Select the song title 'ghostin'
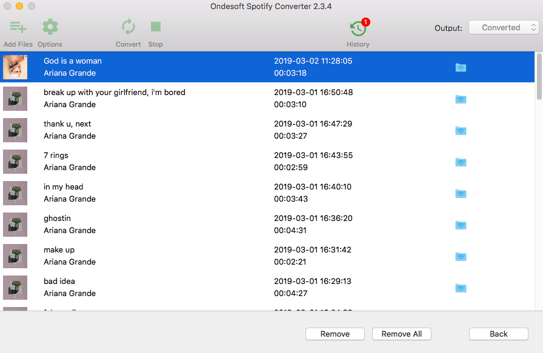543x353 pixels. coord(57,219)
